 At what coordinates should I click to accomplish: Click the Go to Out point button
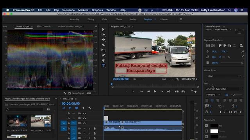pyautogui.click(x=168, y=91)
